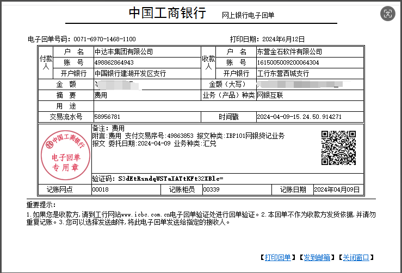Click payee name 东营金石软件有限公司
This screenshot has width=402, height=273.
[289, 52]
